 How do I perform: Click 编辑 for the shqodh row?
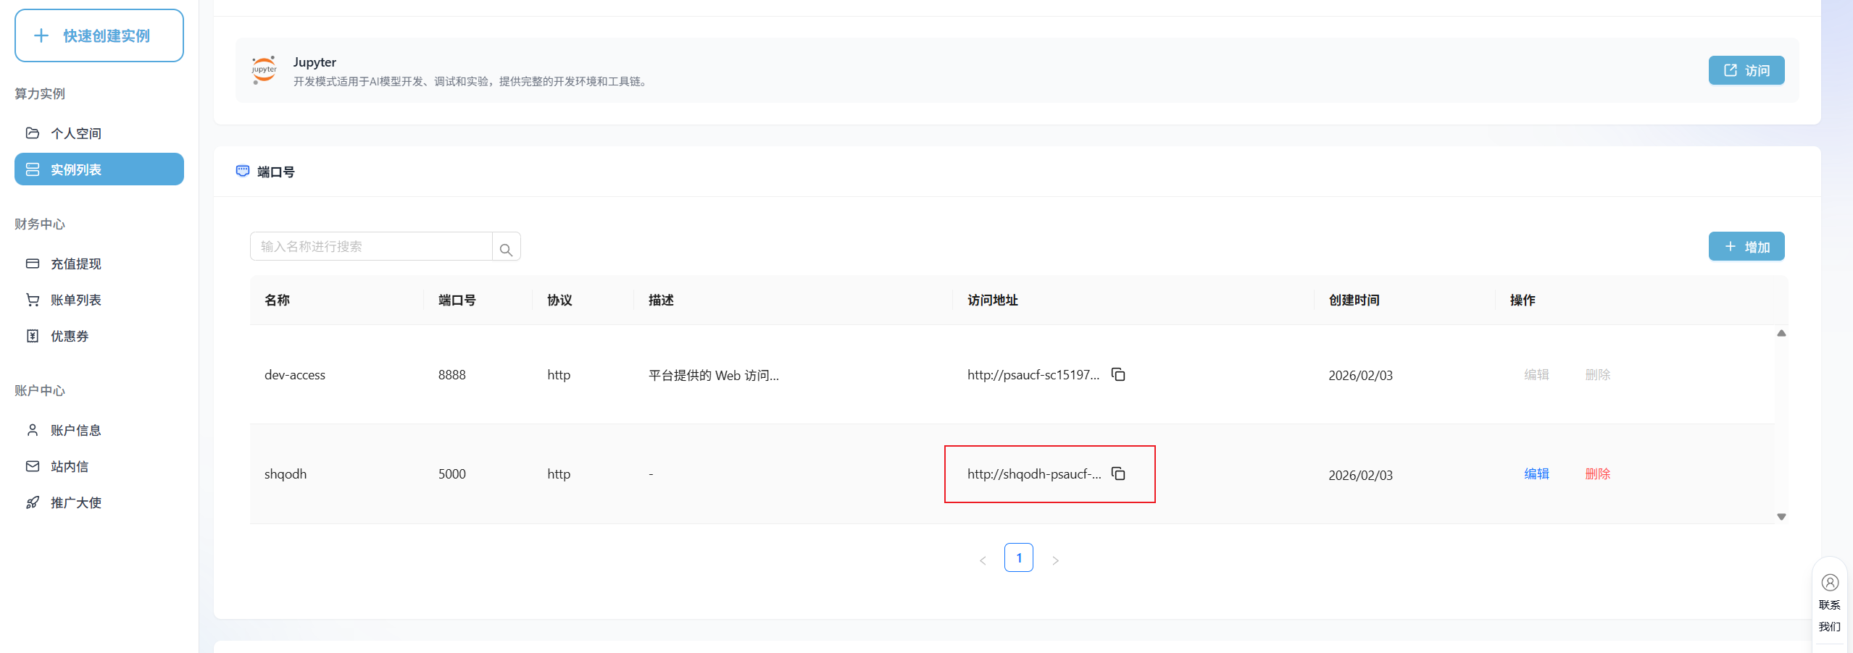coord(1536,473)
